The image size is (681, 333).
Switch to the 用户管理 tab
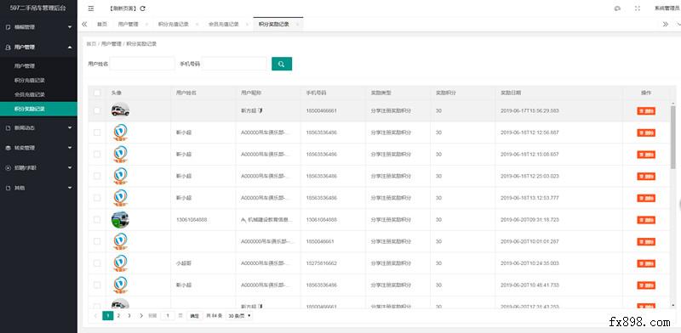(129, 25)
